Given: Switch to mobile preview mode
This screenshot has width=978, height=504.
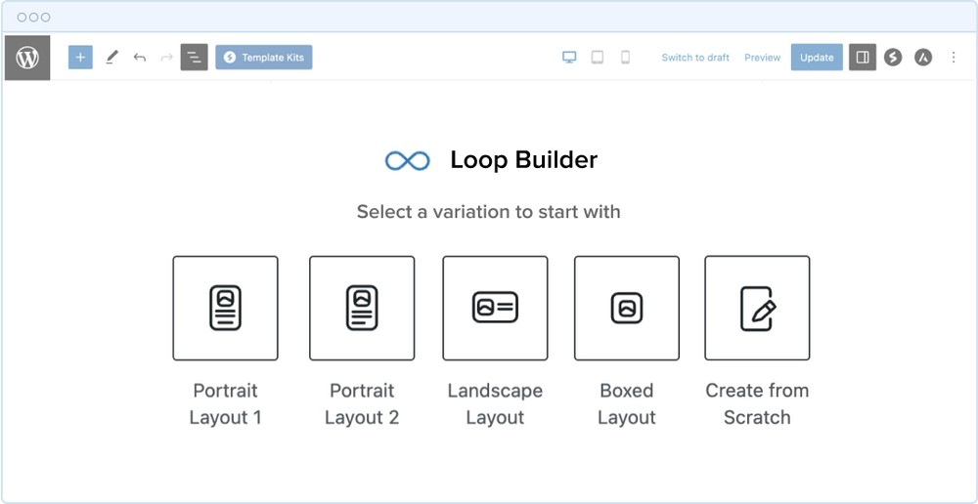Looking at the screenshot, I should pos(626,58).
